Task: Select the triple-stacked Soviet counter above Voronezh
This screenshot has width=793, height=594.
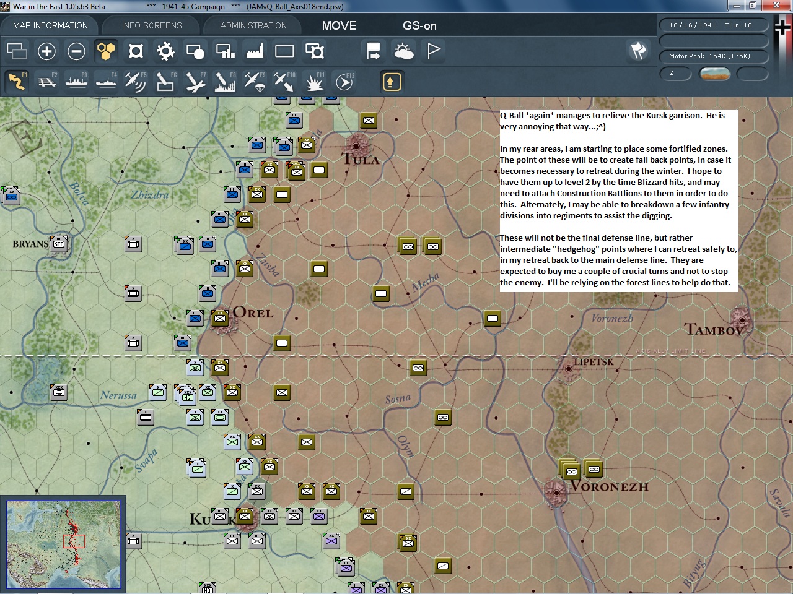Action: tap(569, 470)
